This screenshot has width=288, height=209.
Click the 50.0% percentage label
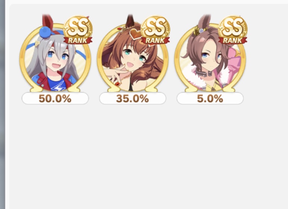coord(55,99)
